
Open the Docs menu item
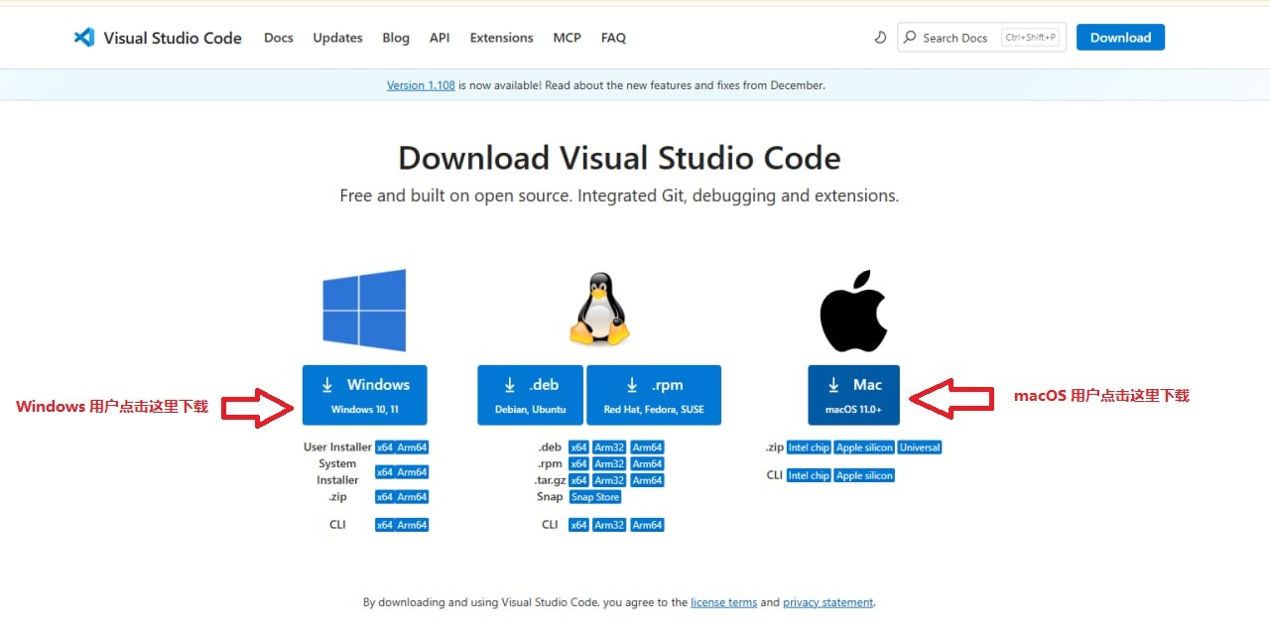point(279,38)
